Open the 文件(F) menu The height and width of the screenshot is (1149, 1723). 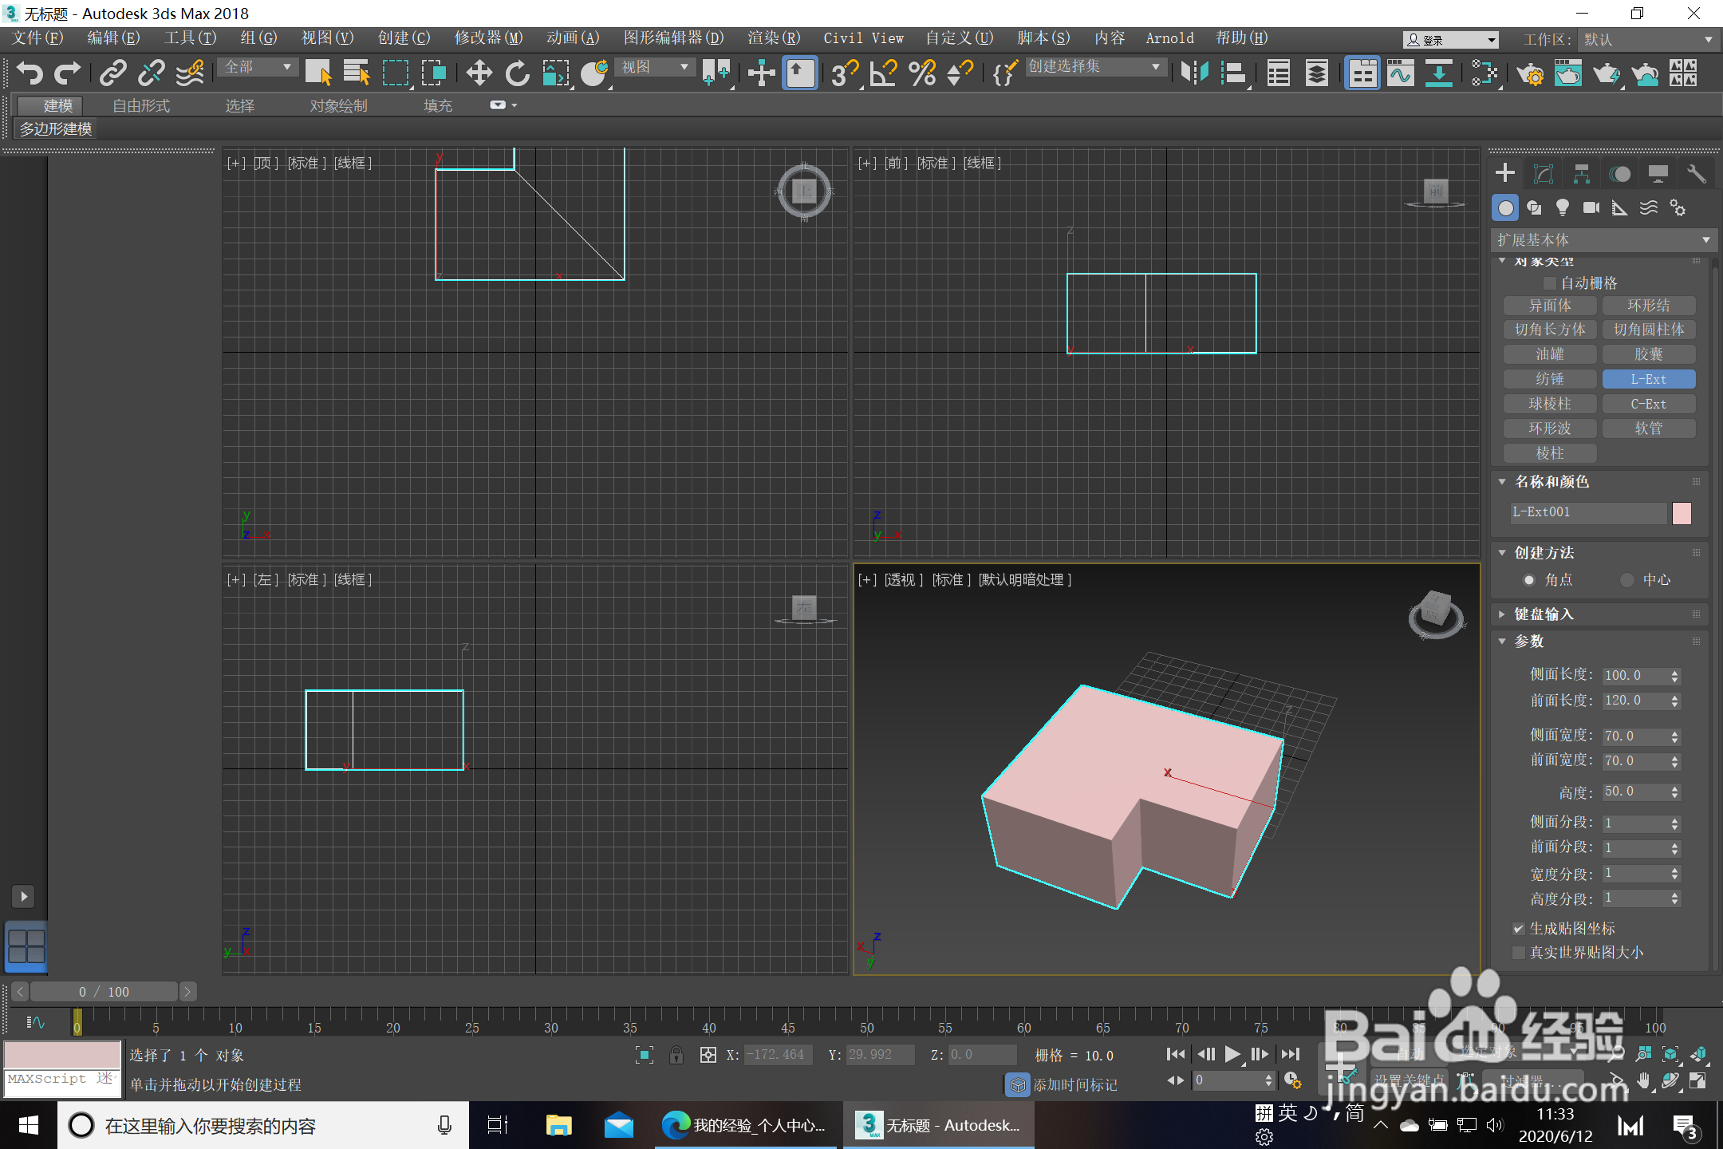pos(38,38)
